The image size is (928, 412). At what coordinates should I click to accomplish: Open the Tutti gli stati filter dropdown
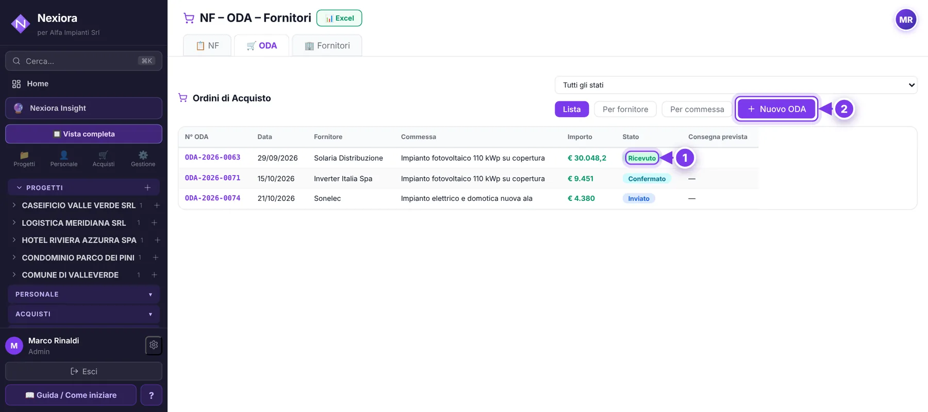[736, 85]
